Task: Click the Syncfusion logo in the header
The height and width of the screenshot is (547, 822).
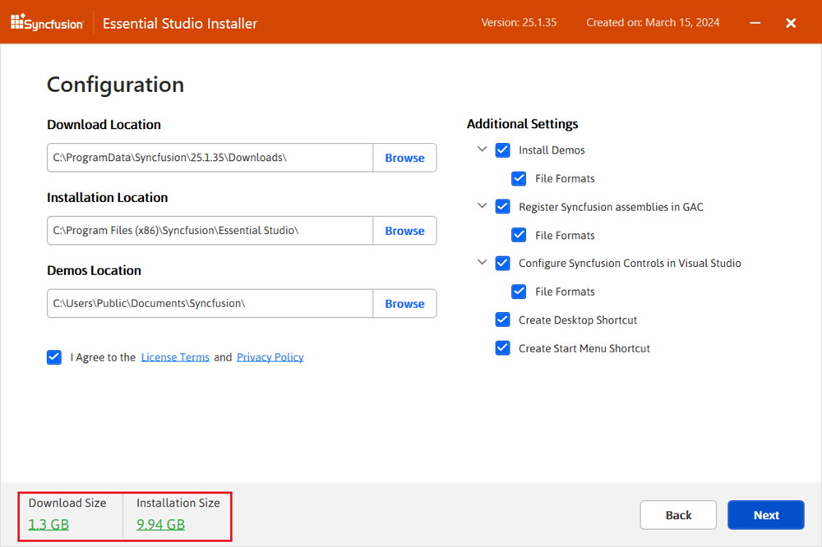Action: pos(47,22)
